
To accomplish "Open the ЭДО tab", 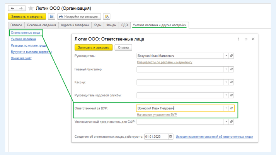I will 124,25.
